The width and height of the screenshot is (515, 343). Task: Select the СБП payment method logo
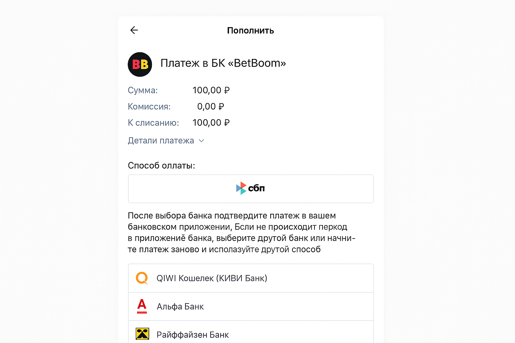(x=250, y=188)
